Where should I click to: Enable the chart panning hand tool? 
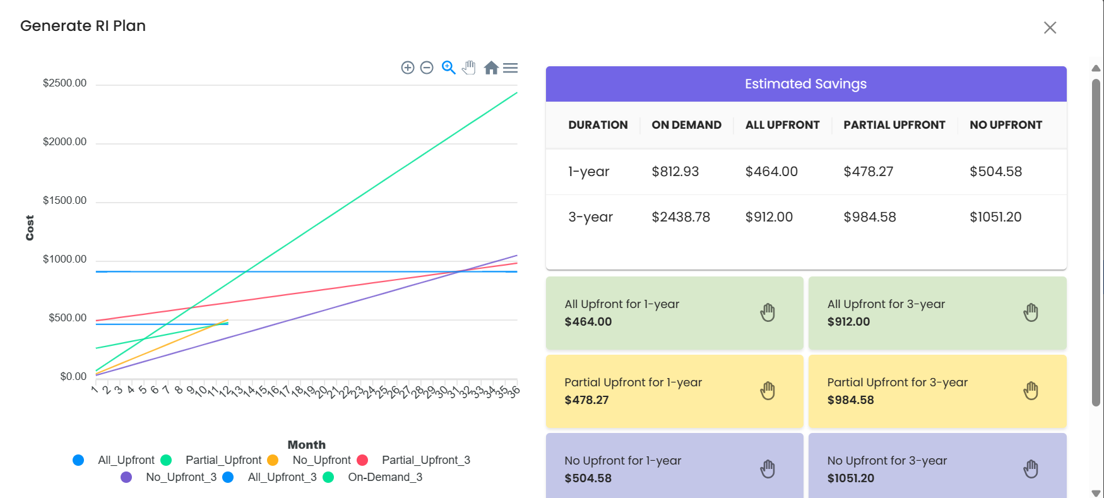tap(468, 68)
